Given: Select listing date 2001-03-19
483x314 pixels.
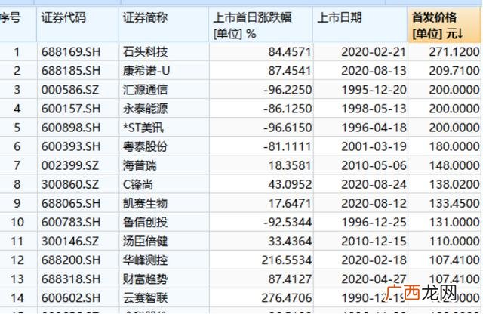Looking at the screenshot, I should [x=374, y=146].
